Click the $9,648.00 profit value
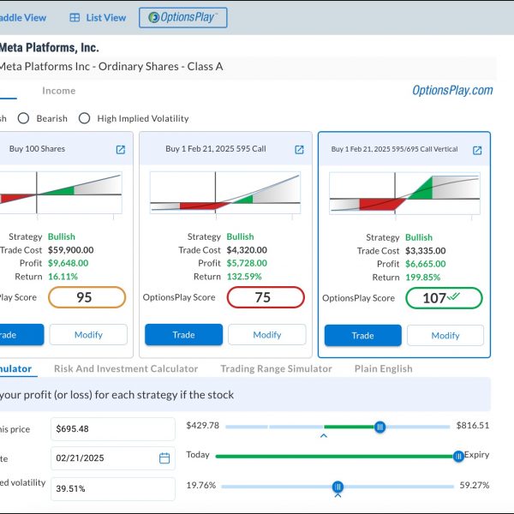 click(69, 263)
